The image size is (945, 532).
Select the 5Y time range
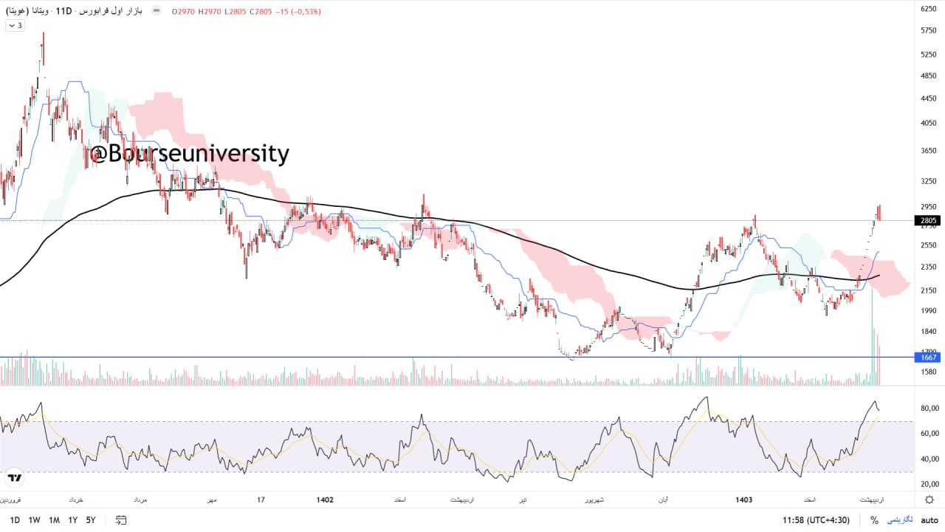coord(91,520)
